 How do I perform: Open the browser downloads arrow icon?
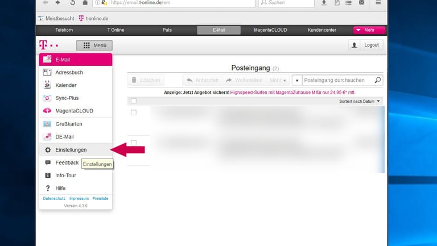point(324,2)
